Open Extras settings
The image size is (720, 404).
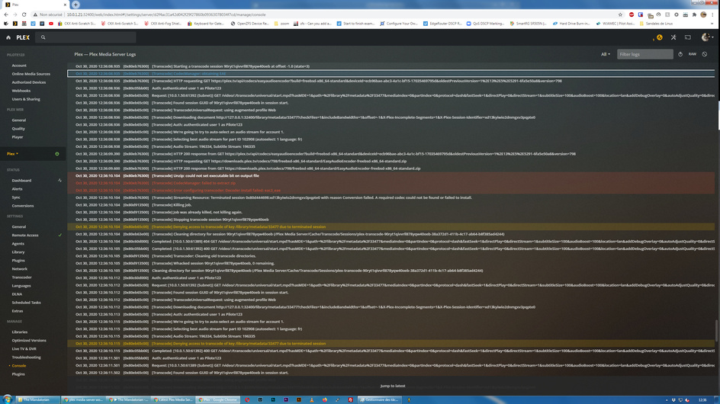tap(18, 311)
